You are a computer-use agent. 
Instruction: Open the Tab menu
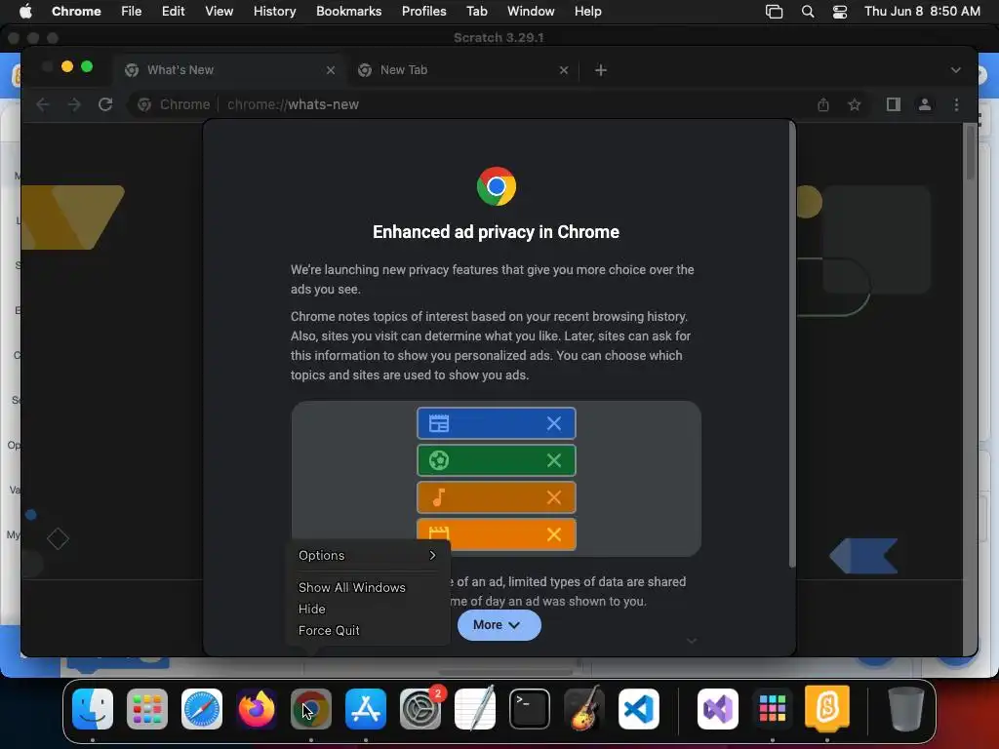pos(476,11)
